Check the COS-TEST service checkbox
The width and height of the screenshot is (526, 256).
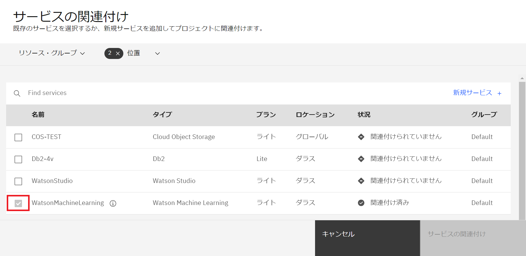(18, 137)
